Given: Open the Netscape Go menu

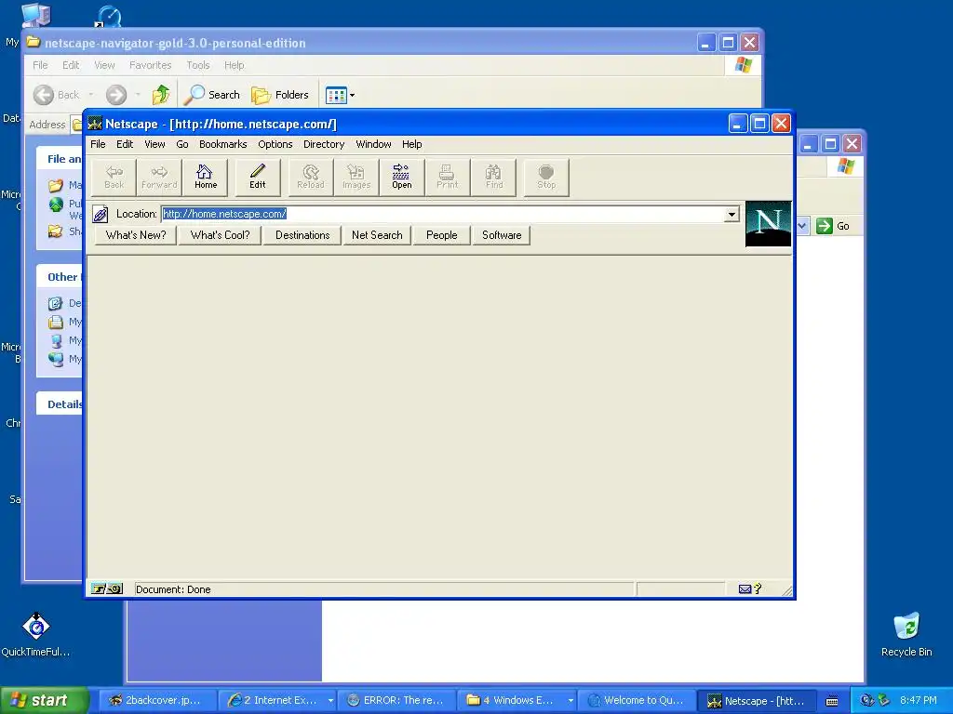Looking at the screenshot, I should [x=182, y=144].
